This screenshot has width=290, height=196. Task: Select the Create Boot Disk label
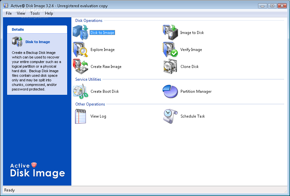click(105, 91)
